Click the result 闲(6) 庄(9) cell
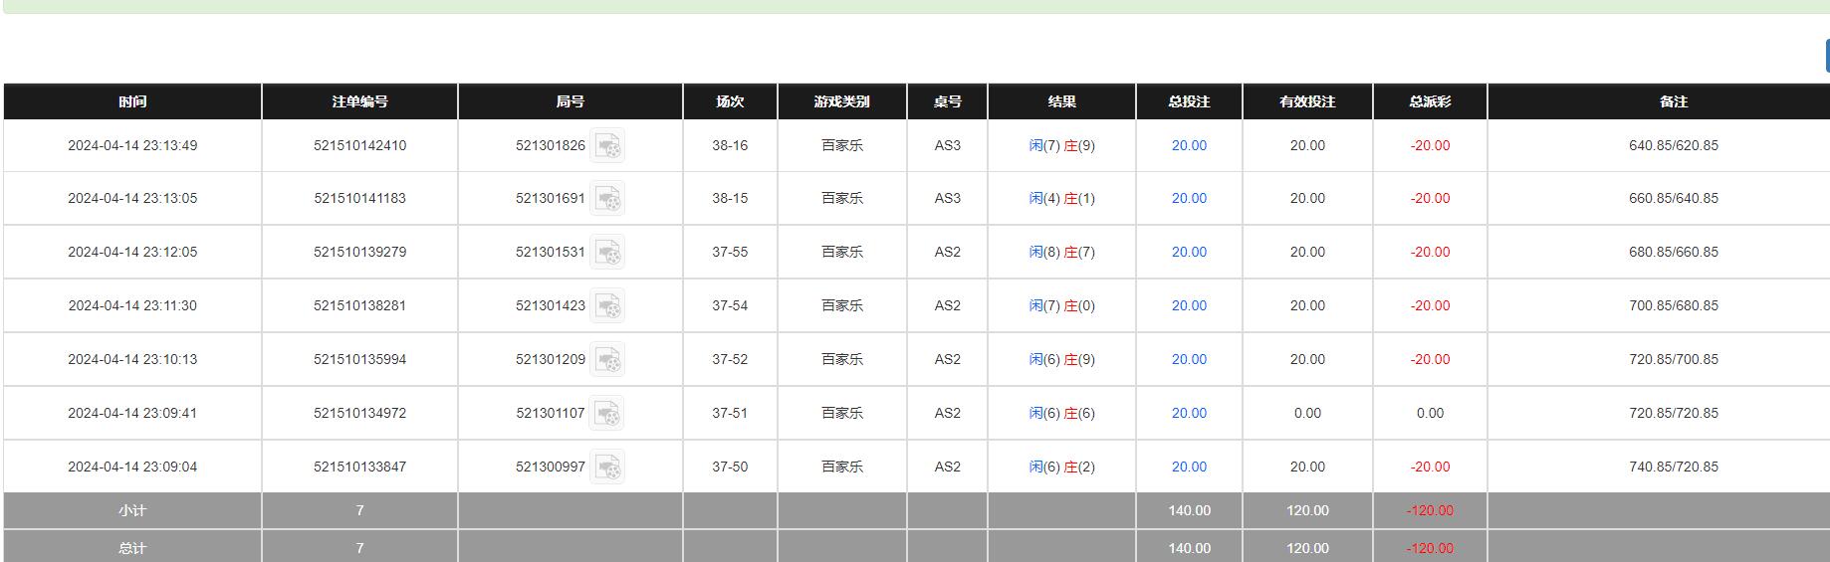Image resolution: width=1830 pixels, height=562 pixels. (1061, 359)
